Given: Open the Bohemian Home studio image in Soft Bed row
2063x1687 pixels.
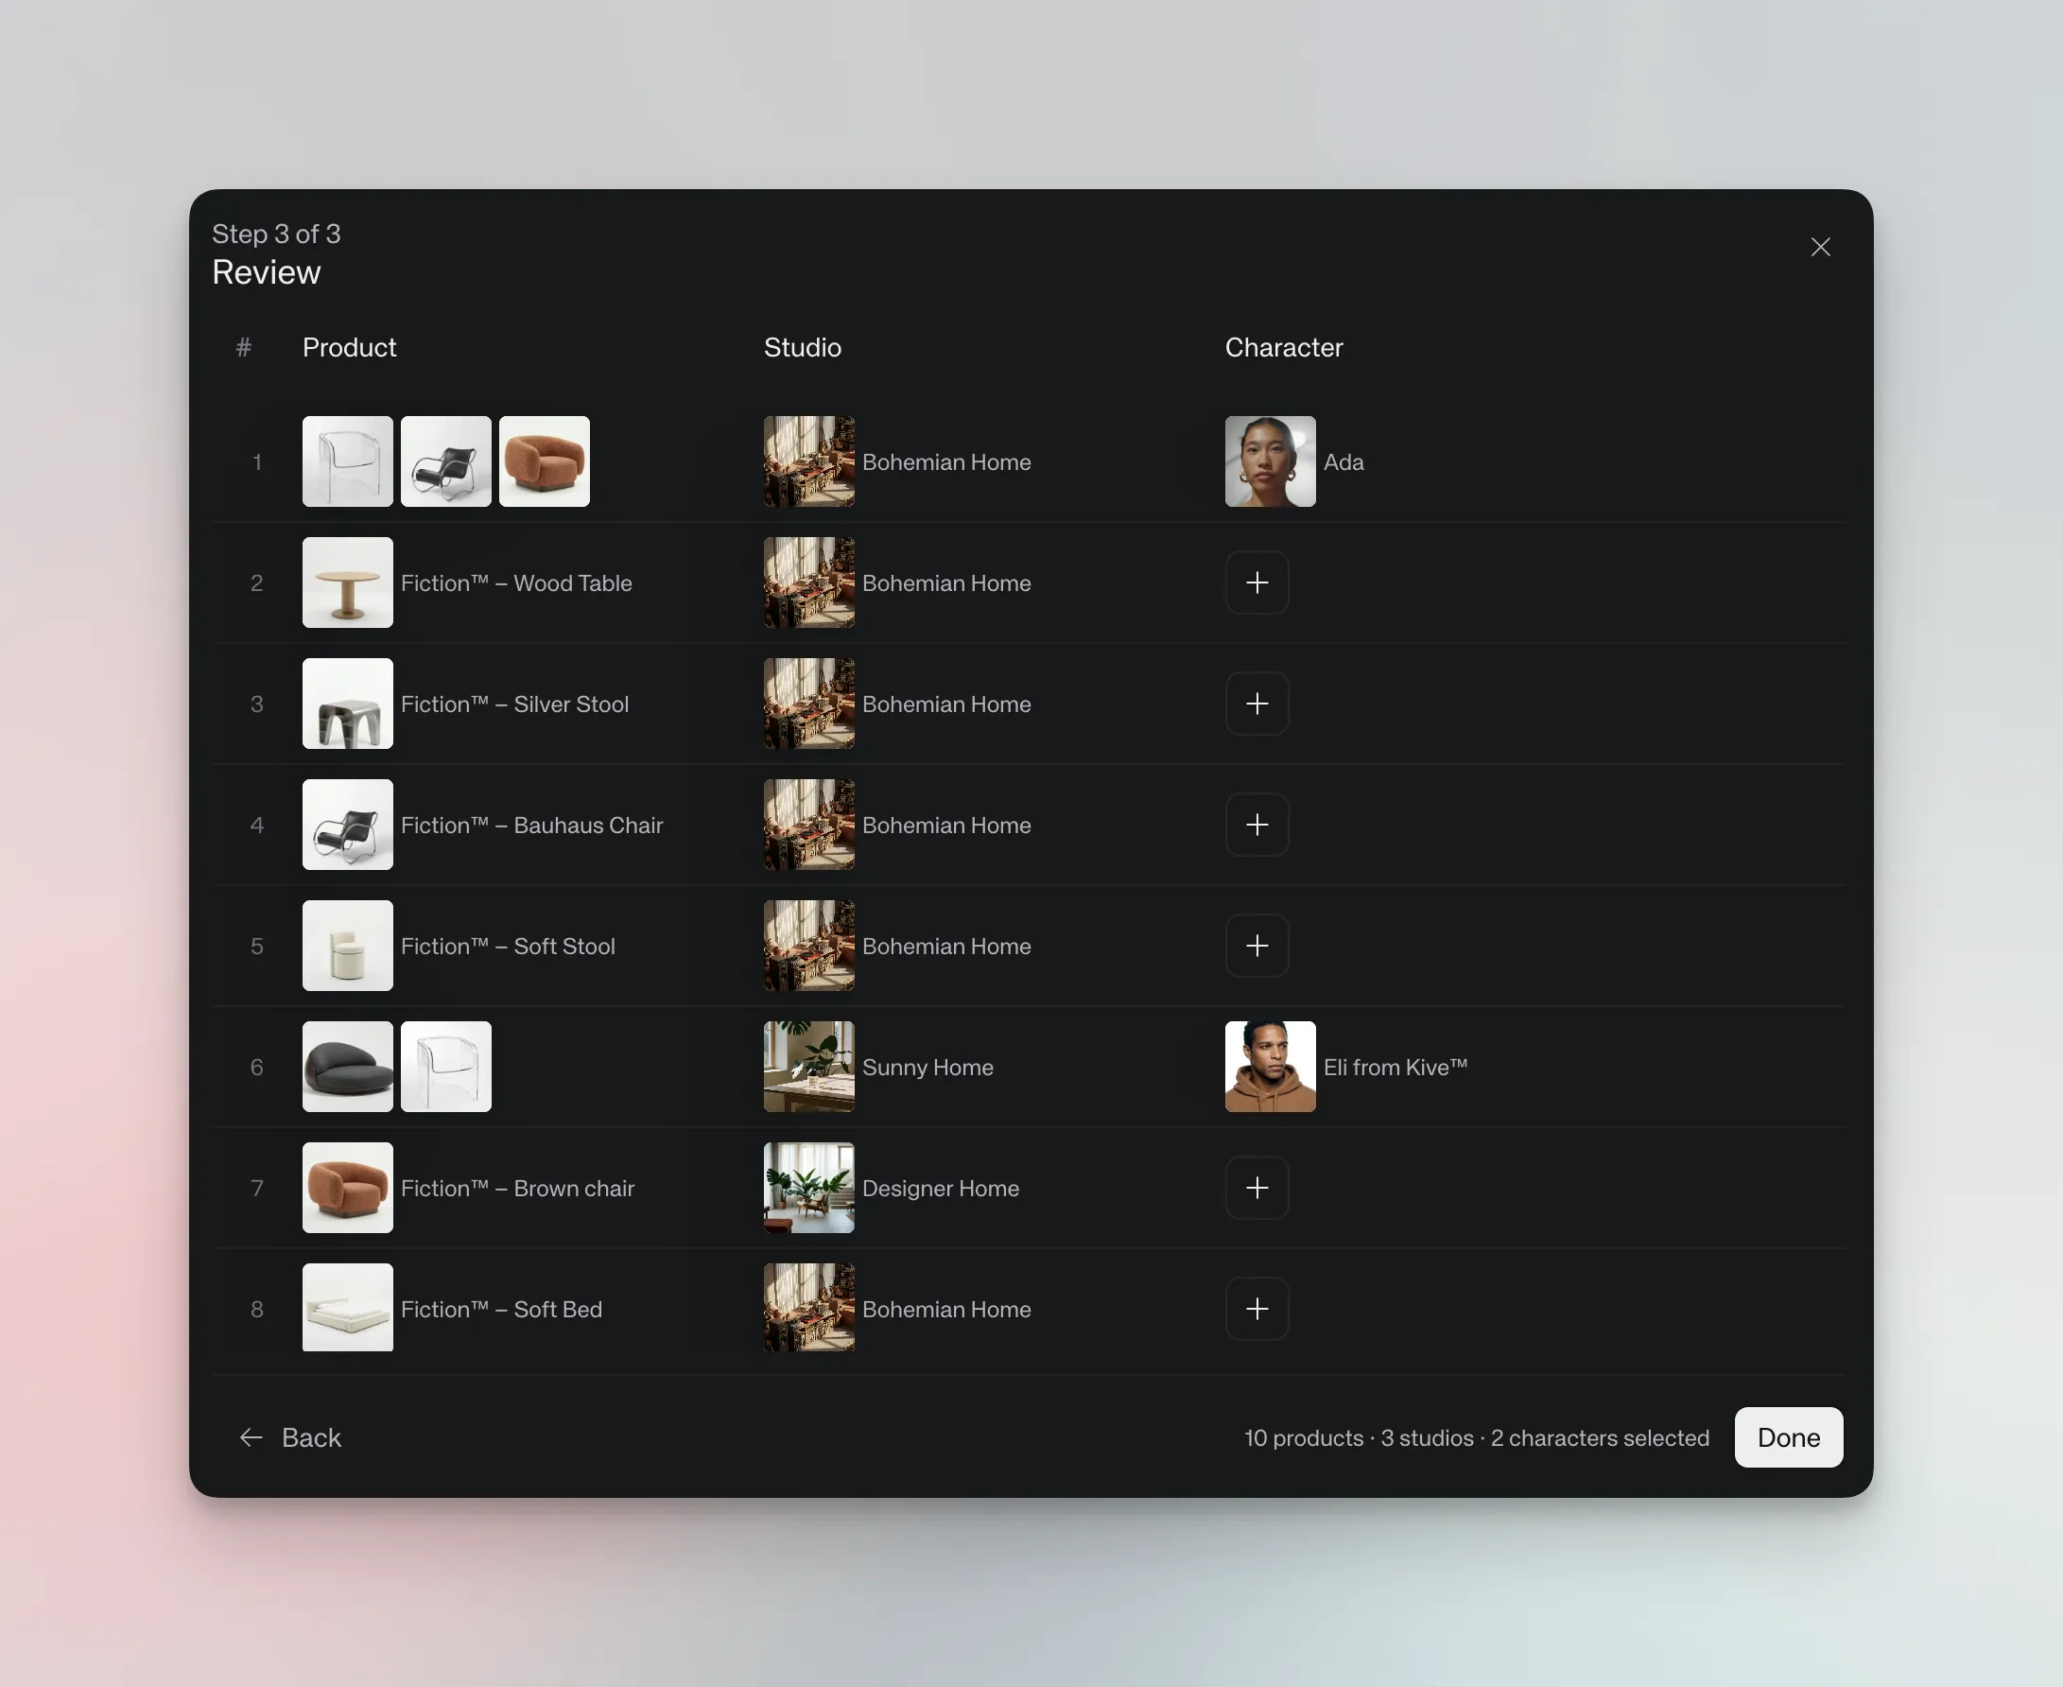Looking at the screenshot, I should tap(808, 1308).
